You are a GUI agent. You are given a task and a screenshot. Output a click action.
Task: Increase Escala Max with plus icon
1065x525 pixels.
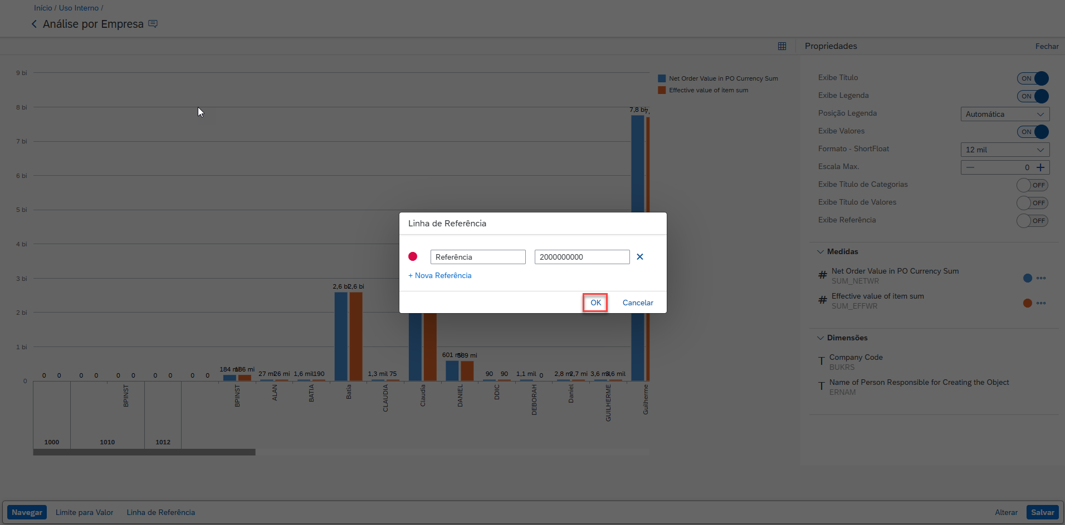point(1040,167)
